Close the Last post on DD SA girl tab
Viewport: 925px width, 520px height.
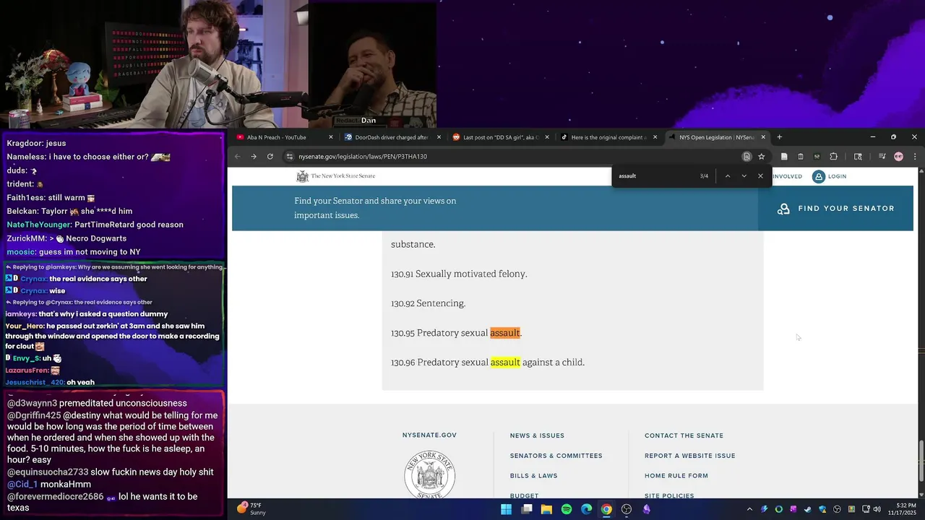547,137
